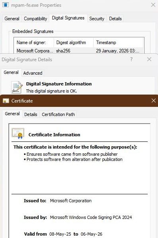Click the signed document icon in Signature Details

coord(17,87)
